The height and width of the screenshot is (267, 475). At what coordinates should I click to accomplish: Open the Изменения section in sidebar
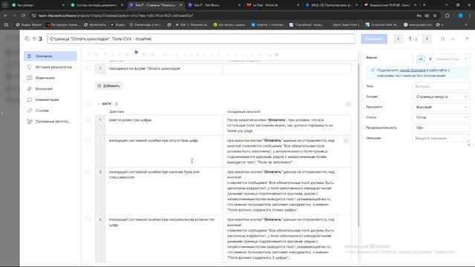(x=50, y=78)
